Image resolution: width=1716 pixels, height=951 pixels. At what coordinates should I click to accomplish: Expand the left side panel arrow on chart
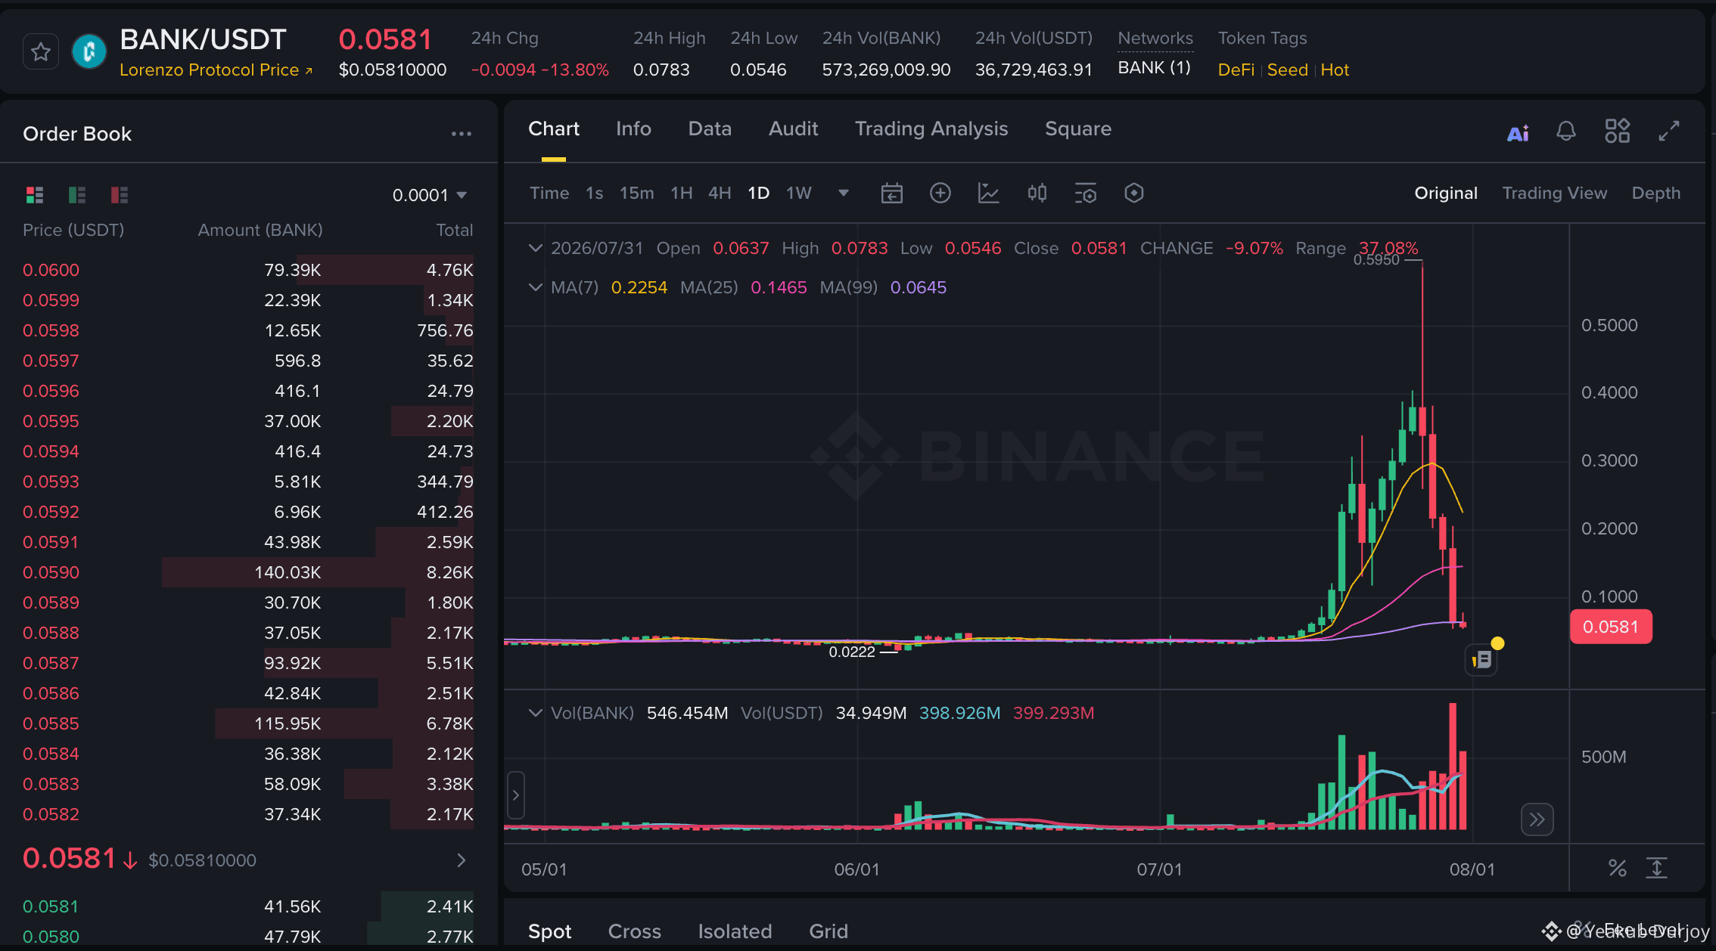coord(516,795)
